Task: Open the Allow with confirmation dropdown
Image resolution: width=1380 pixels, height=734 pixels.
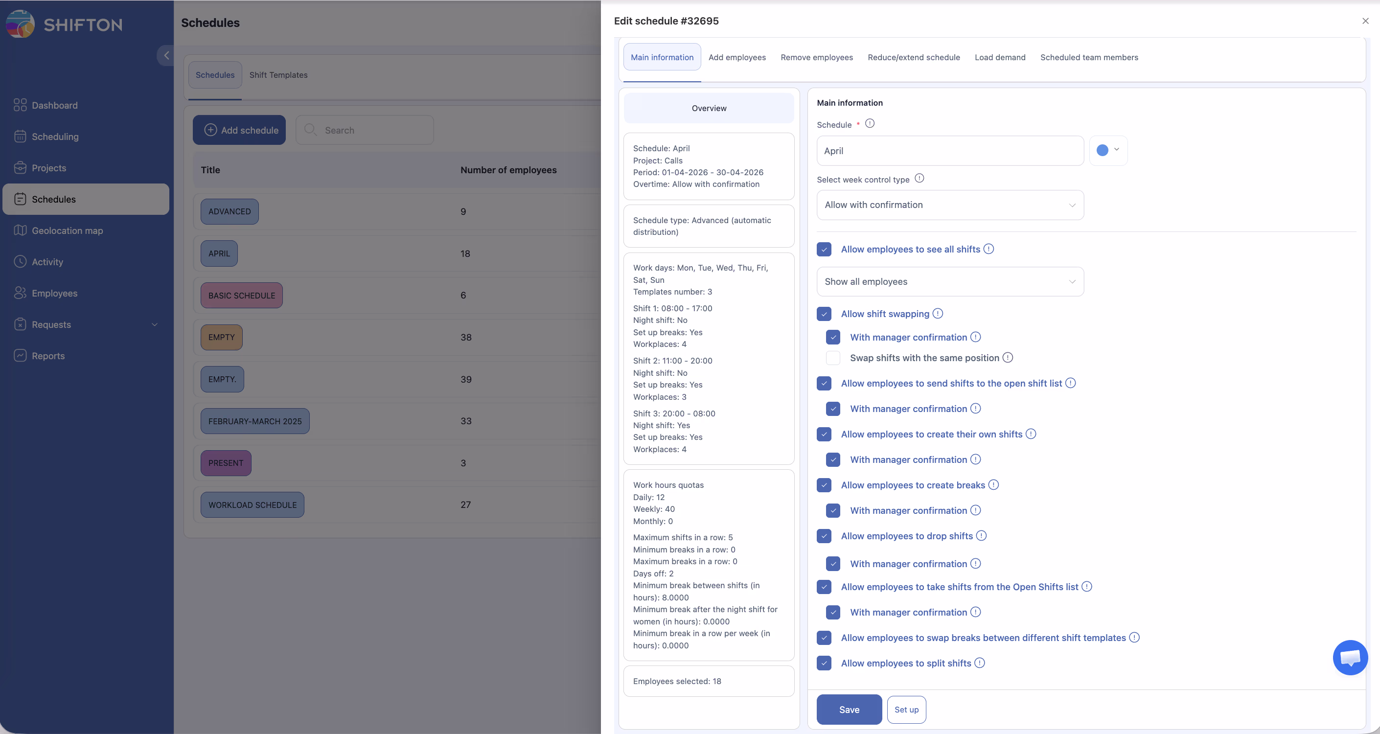Action: coord(950,205)
